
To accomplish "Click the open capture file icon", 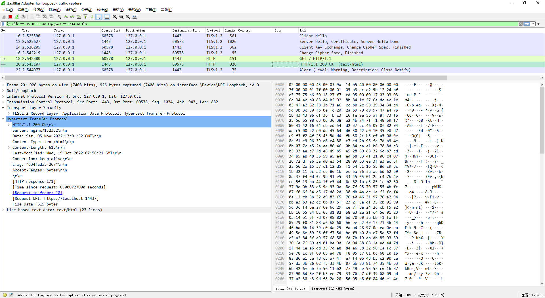I will (32, 17).
